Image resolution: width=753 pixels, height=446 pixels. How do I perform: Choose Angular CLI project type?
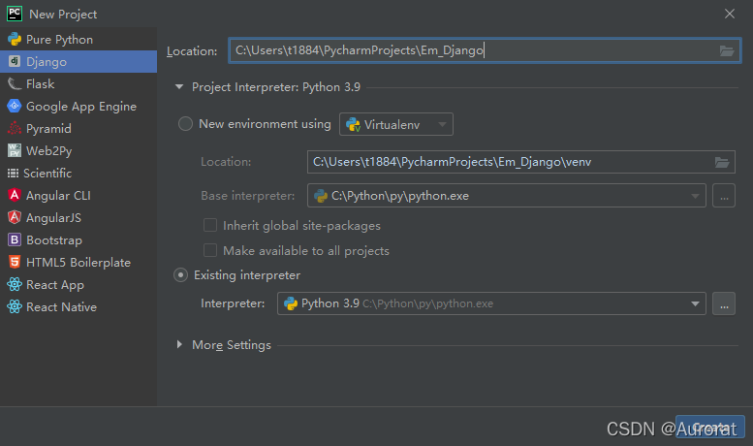click(78, 195)
